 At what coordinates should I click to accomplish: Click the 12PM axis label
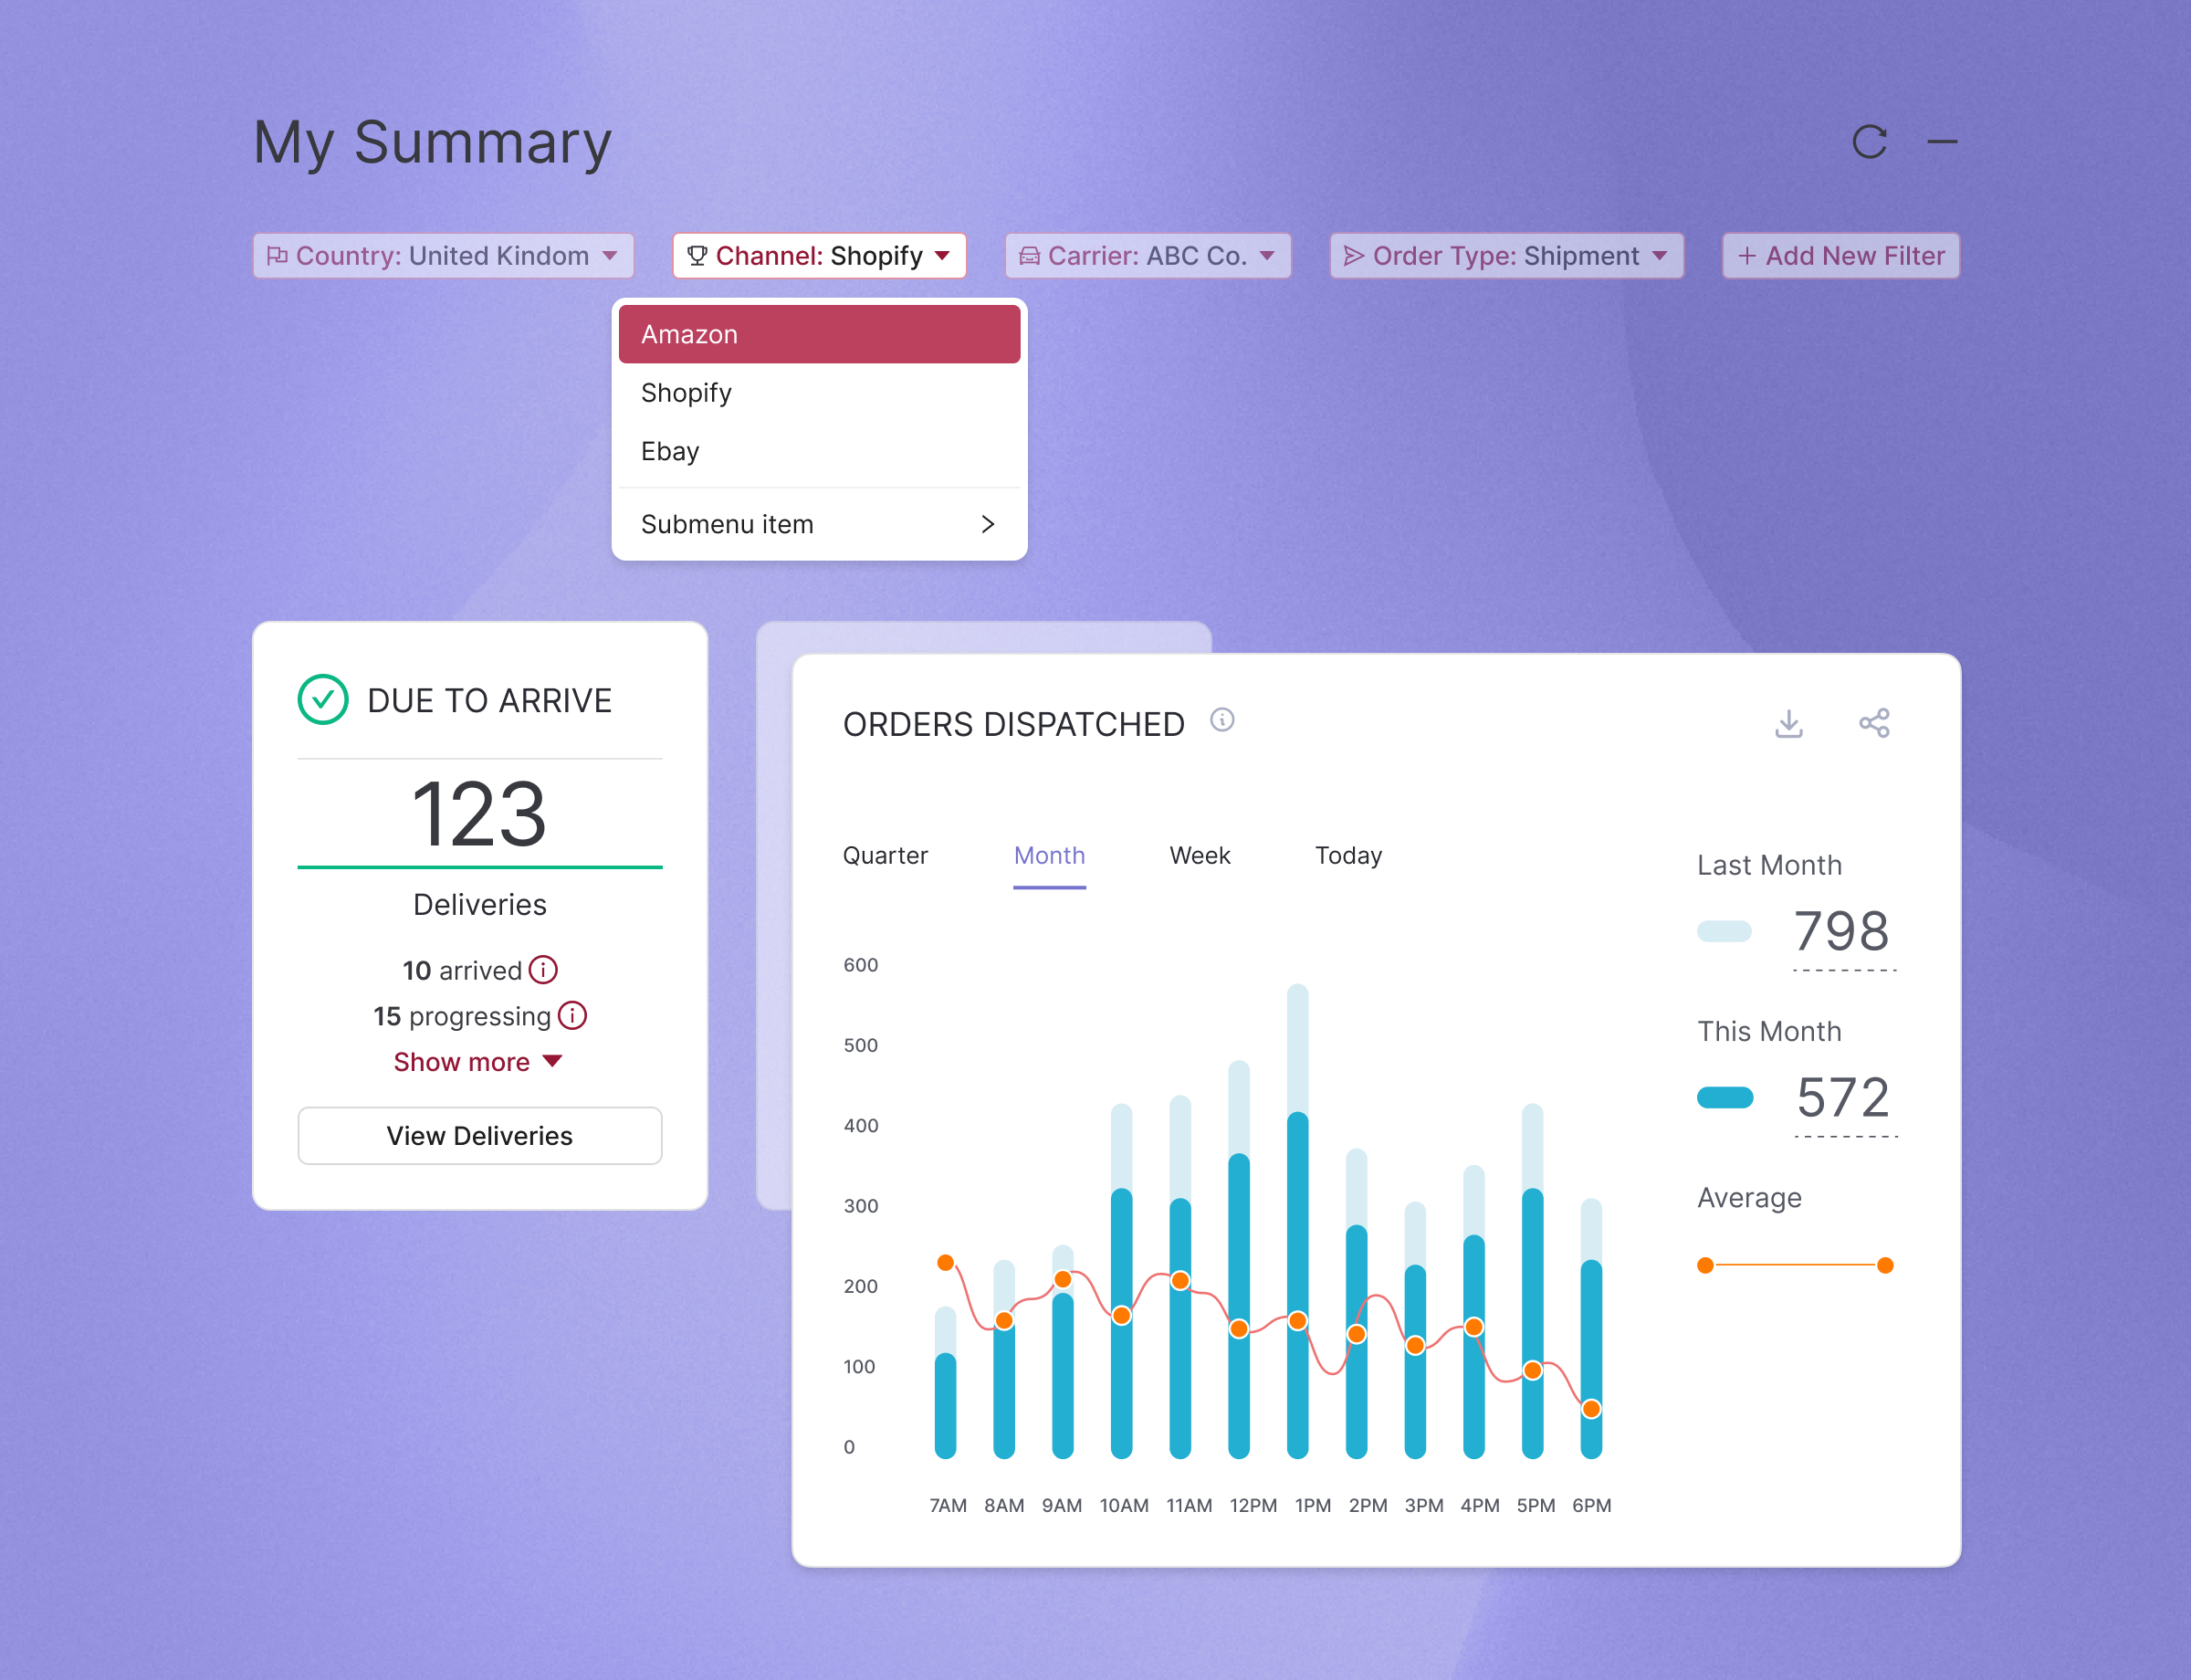coord(1253,1505)
